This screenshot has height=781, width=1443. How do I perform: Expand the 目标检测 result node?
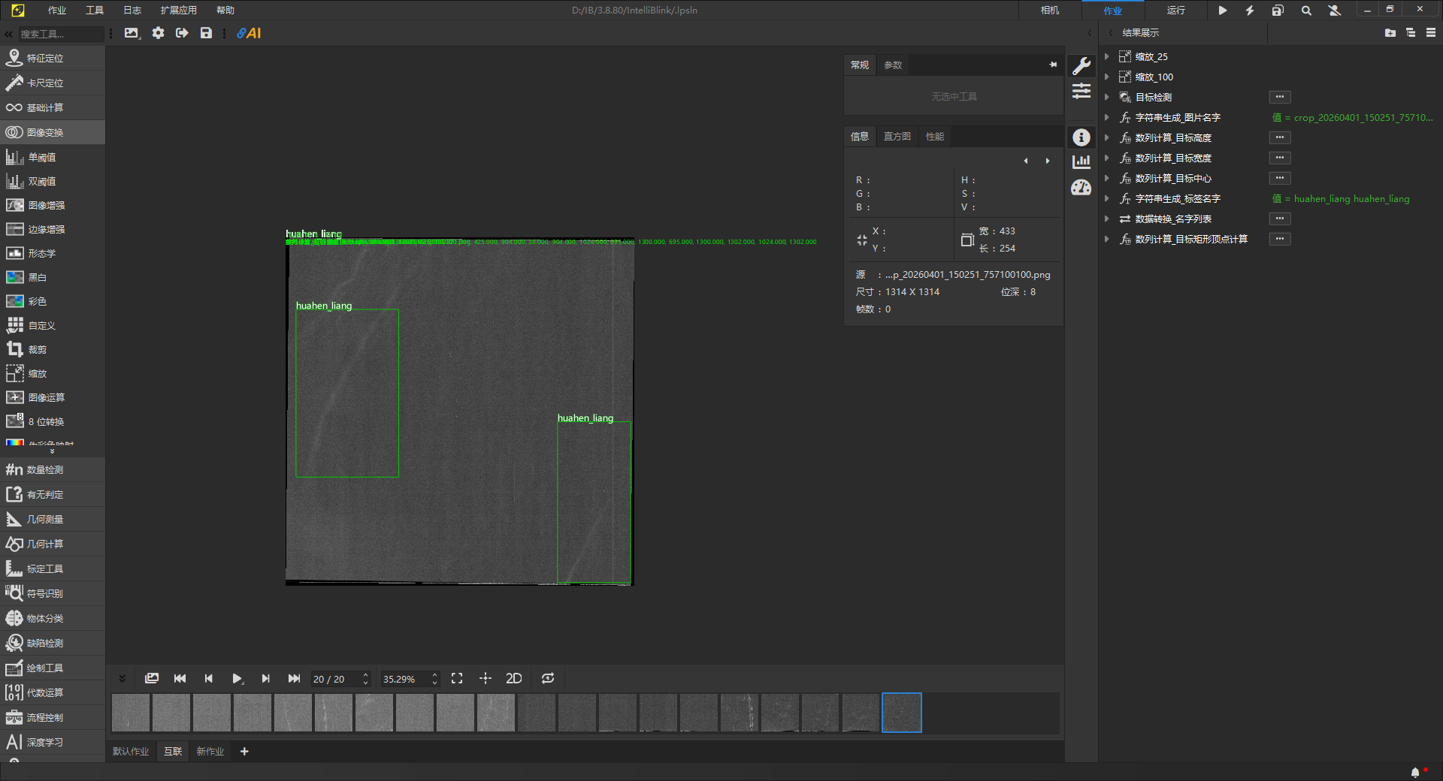[x=1106, y=97]
